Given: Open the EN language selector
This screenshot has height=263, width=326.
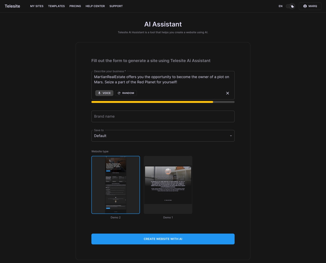Looking at the screenshot, I should point(280,6).
